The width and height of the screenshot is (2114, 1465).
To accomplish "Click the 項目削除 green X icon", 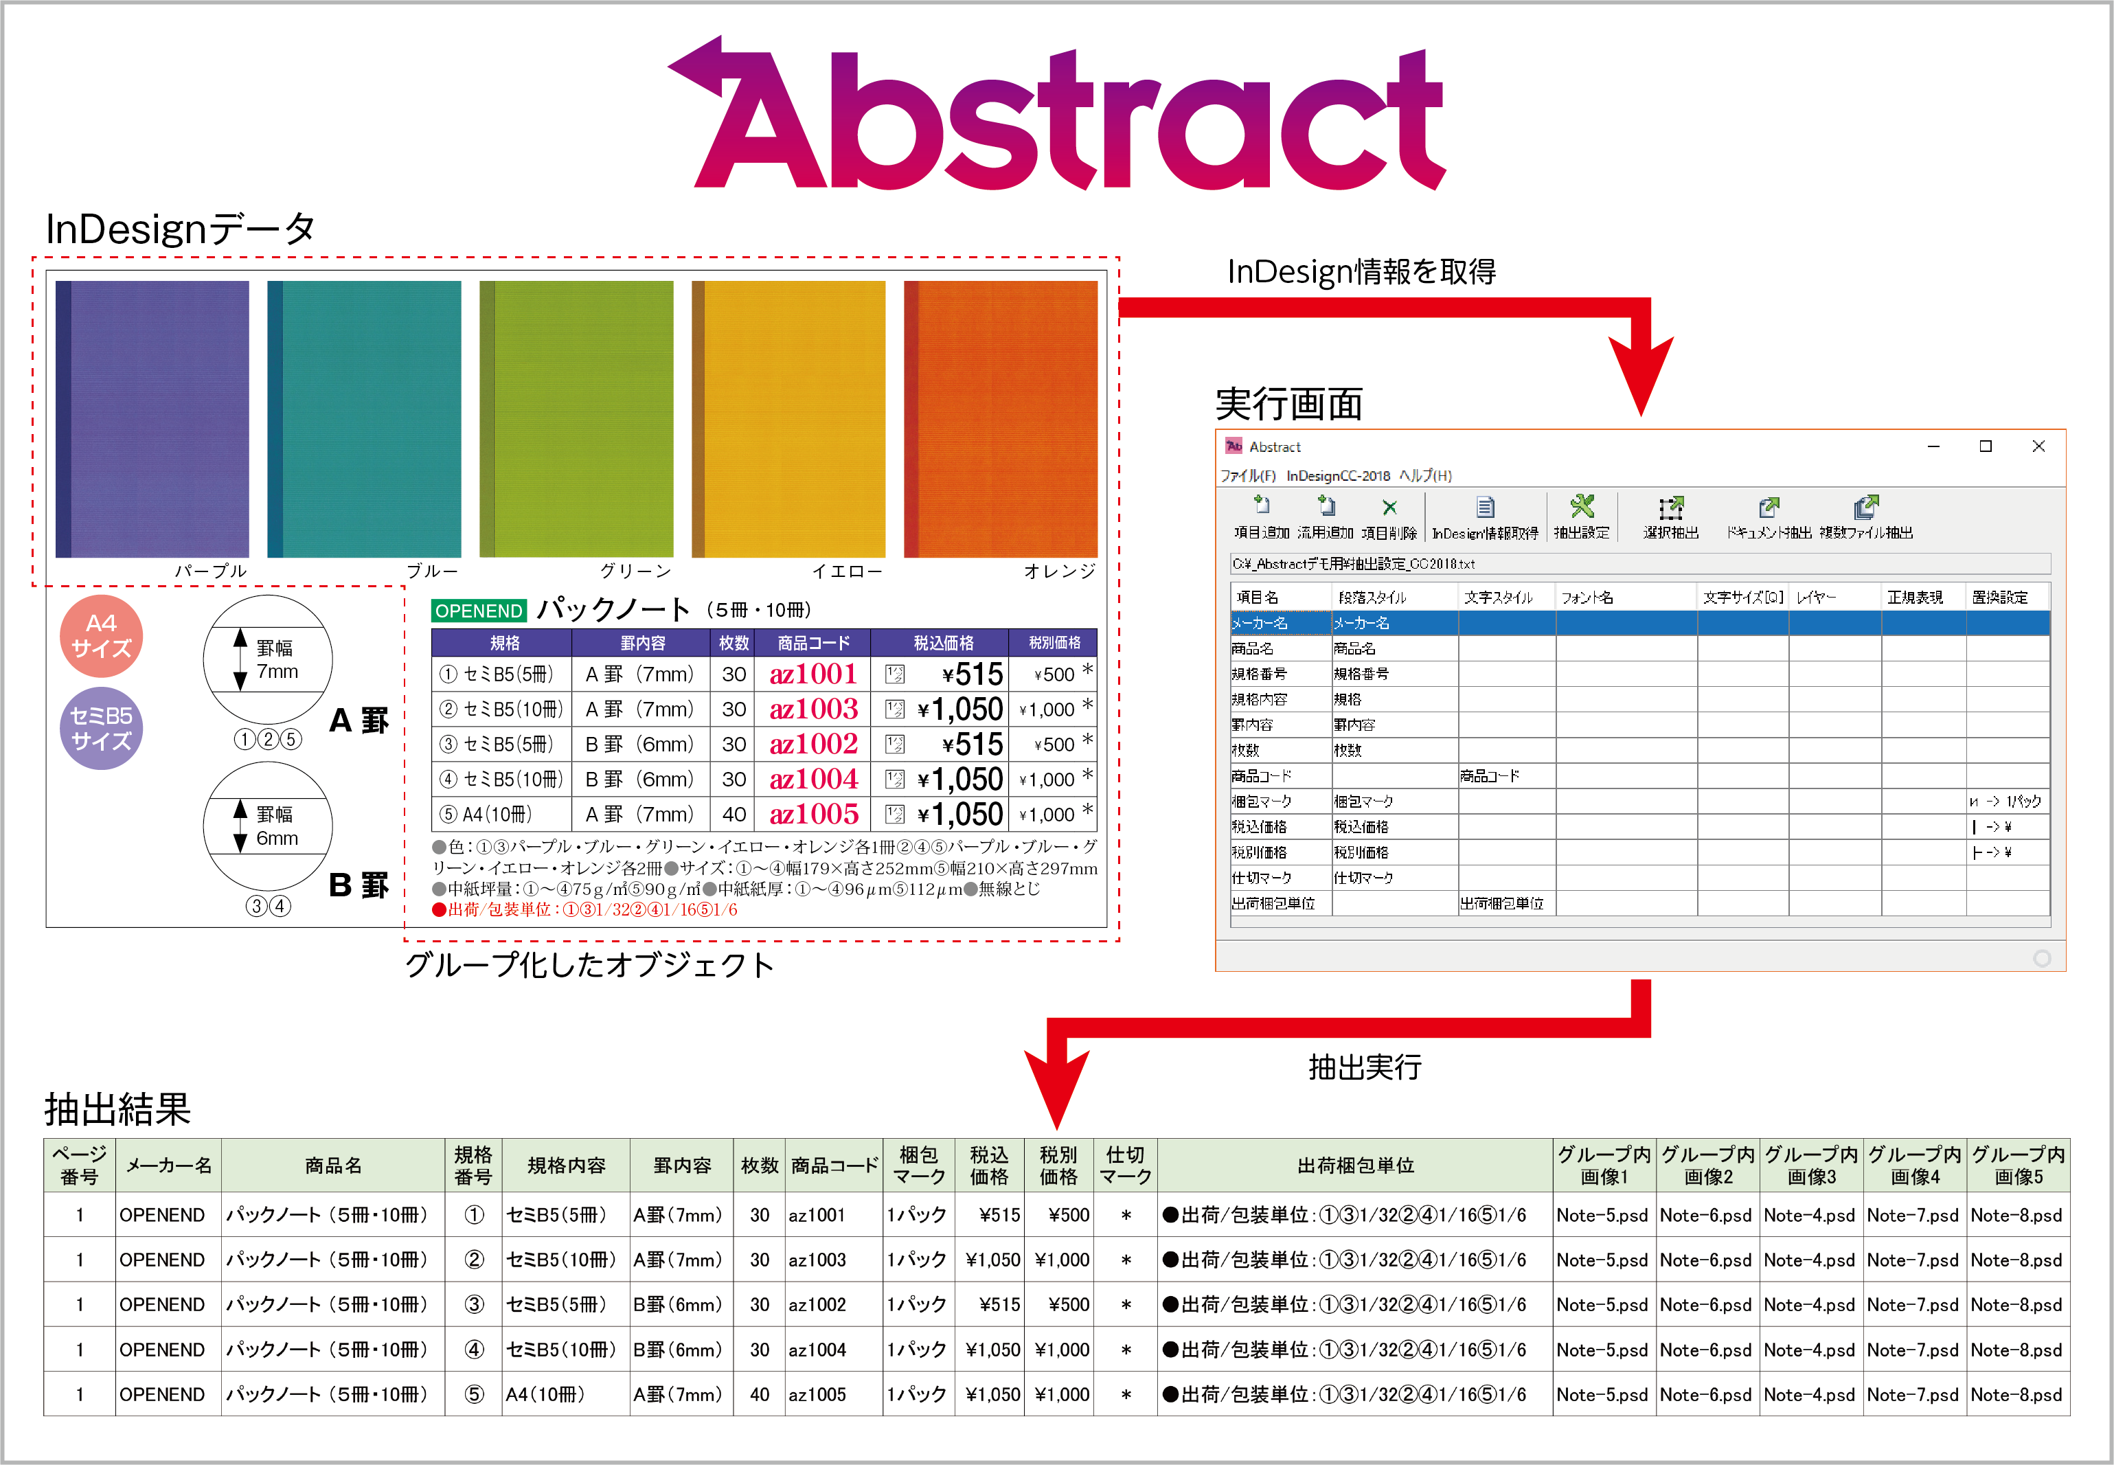I will coord(1389,508).
